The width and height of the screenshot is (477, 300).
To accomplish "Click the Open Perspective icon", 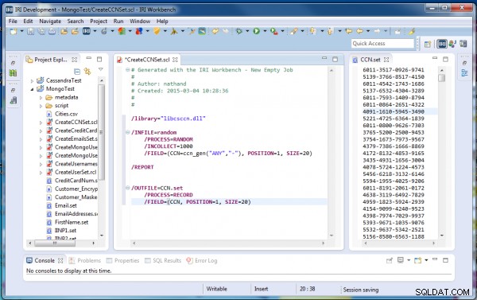I will (428, 44).
